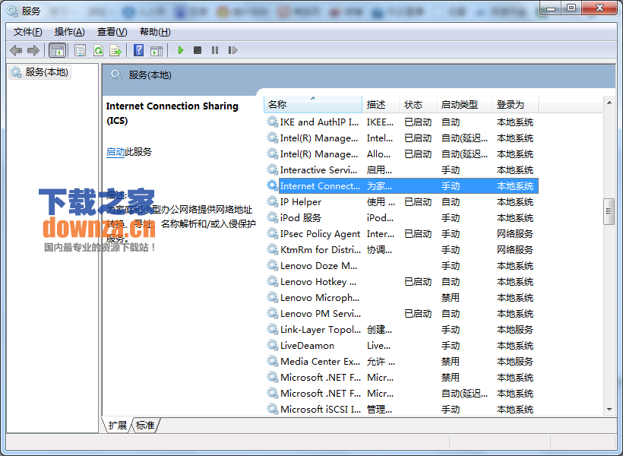Viewport: 623px width, 456px height.
Task: Click the Back arrow in the toolbar
Action: click(16, 50)
